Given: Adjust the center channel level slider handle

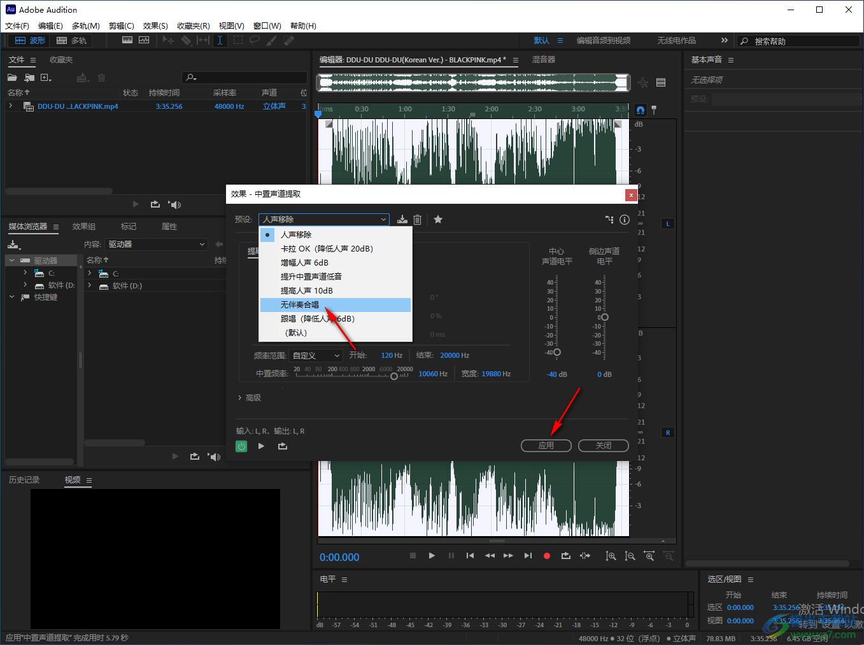Looking at the screenshot, I should (x=557, y=352).
